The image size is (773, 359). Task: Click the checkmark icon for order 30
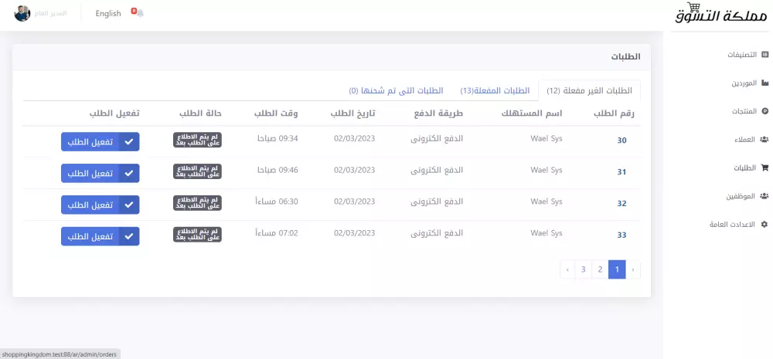pyautogui.click(x=128, y=142)
